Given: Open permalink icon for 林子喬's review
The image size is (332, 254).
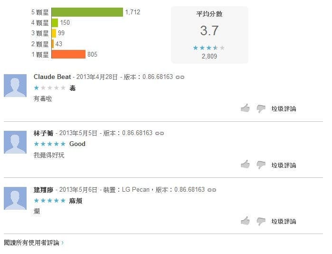Looking at the screenshot, I should coord(160,133).
